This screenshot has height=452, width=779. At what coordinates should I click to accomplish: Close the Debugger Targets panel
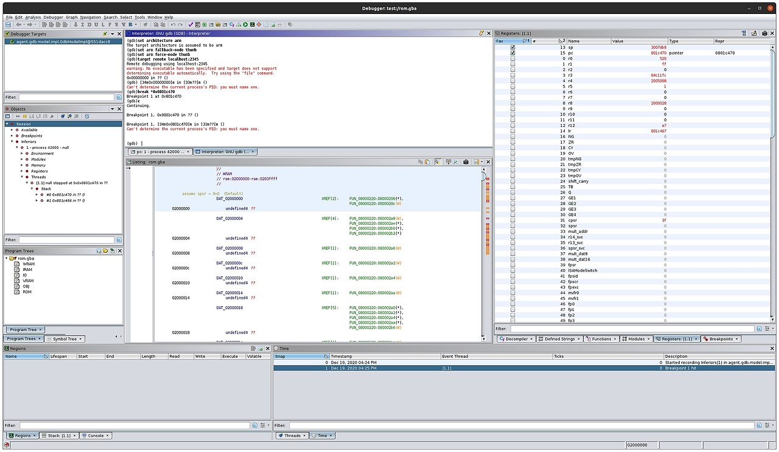pyautogui.click(x=119, y=34)
